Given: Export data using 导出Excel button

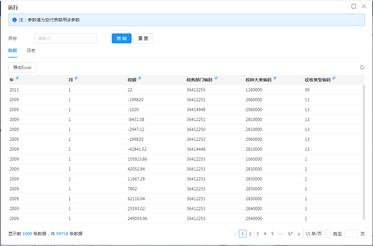Looking at the screenshot, I should point(22,67).
